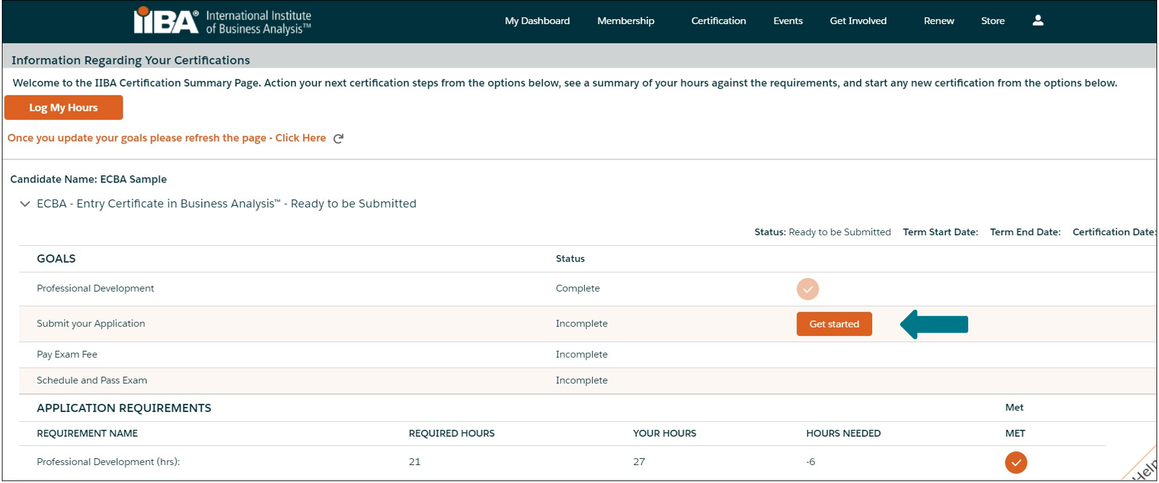Screen dimensions: 1159x483
Task: Open the user profile icon
Action: pos(1038,20)
